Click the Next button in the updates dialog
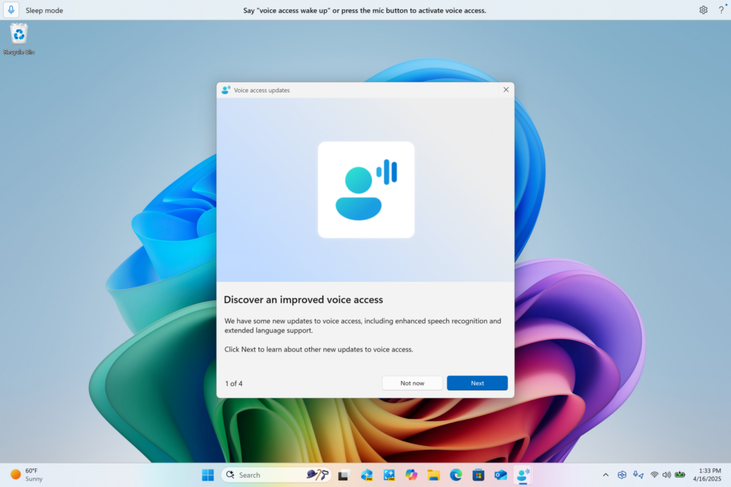Viewport: 731px width, 487px height. coord(477,383)
